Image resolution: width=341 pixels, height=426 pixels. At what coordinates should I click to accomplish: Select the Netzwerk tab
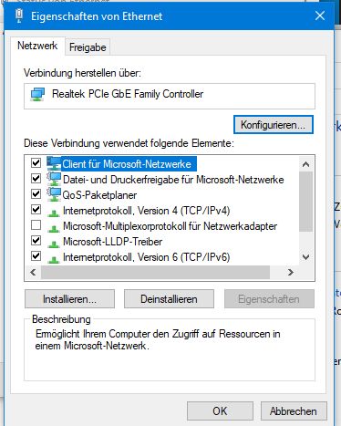[x=37, y=46]
